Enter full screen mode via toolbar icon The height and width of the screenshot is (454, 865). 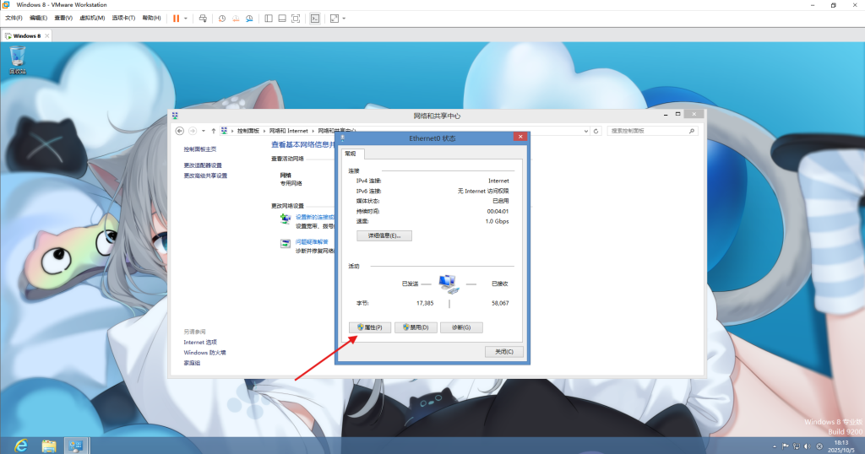click(x=295, y=18)
